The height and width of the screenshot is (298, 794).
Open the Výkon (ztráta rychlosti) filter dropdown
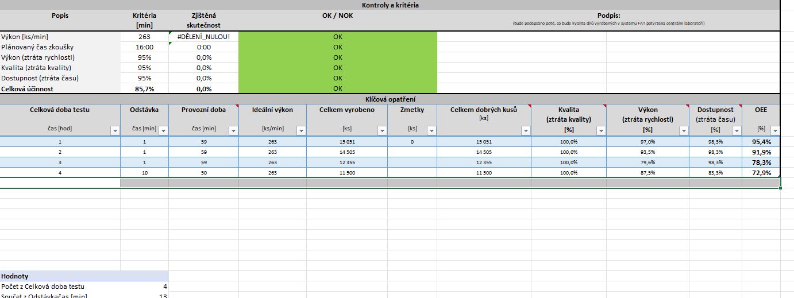(683, 131)
